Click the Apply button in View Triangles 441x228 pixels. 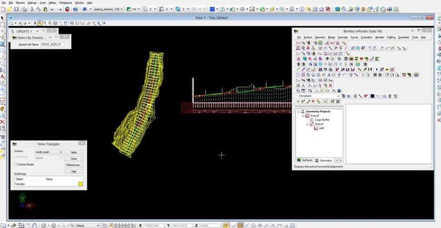73,152
